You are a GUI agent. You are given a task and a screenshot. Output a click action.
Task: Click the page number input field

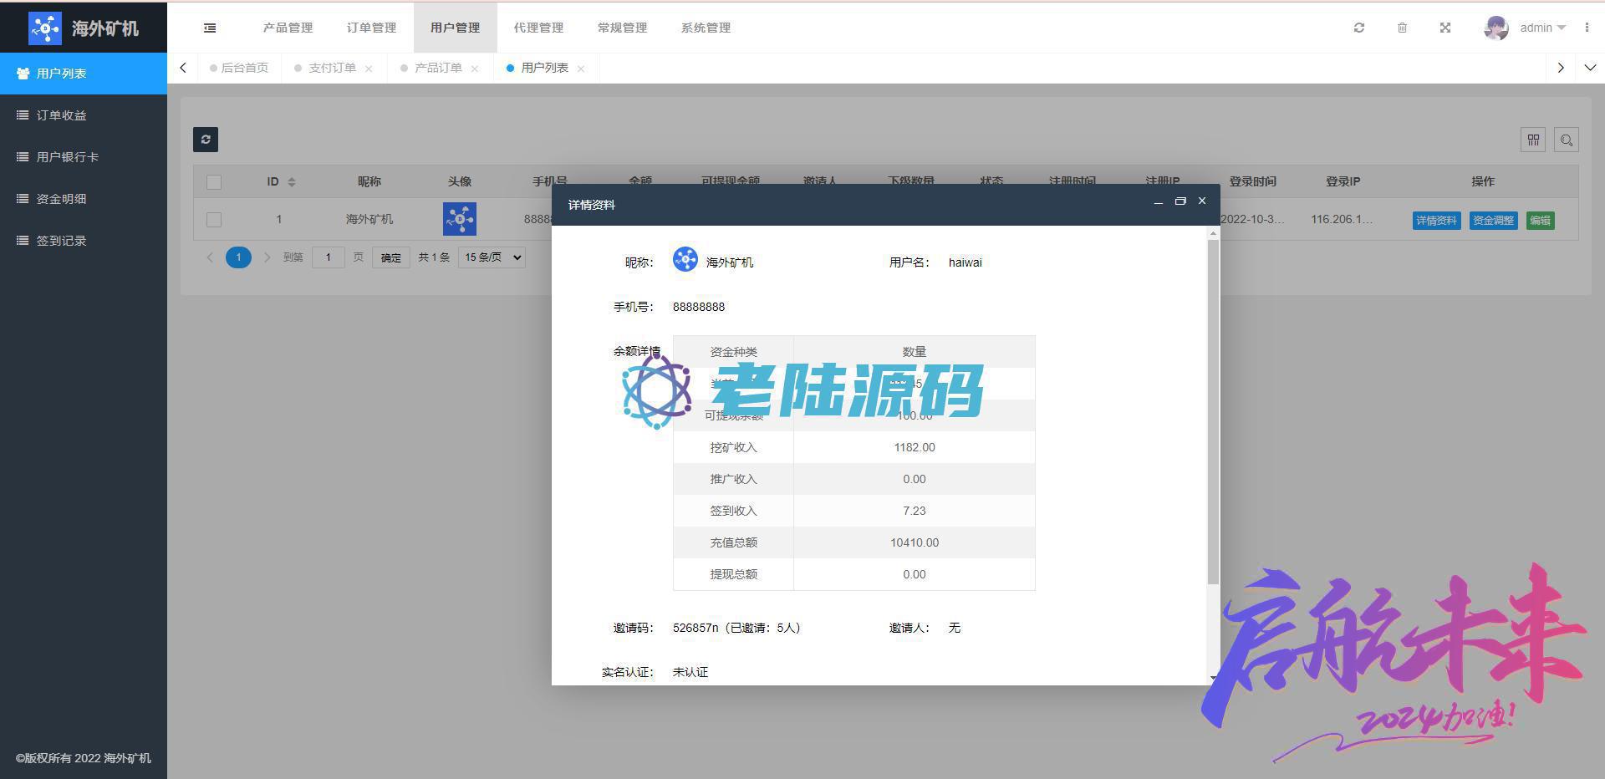tap(329, 257)
